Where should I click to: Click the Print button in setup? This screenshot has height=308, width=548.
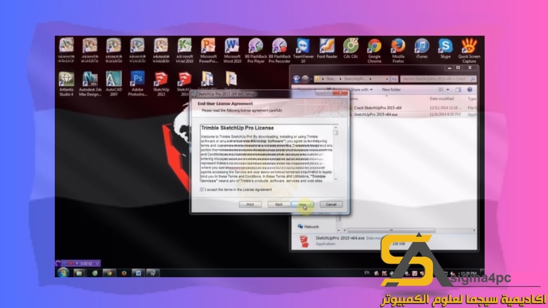point(250,204)
